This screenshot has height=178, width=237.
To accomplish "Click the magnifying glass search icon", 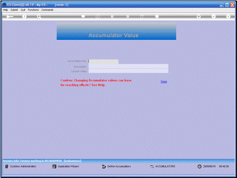I will pyautogui.click(x=39, y=17).
